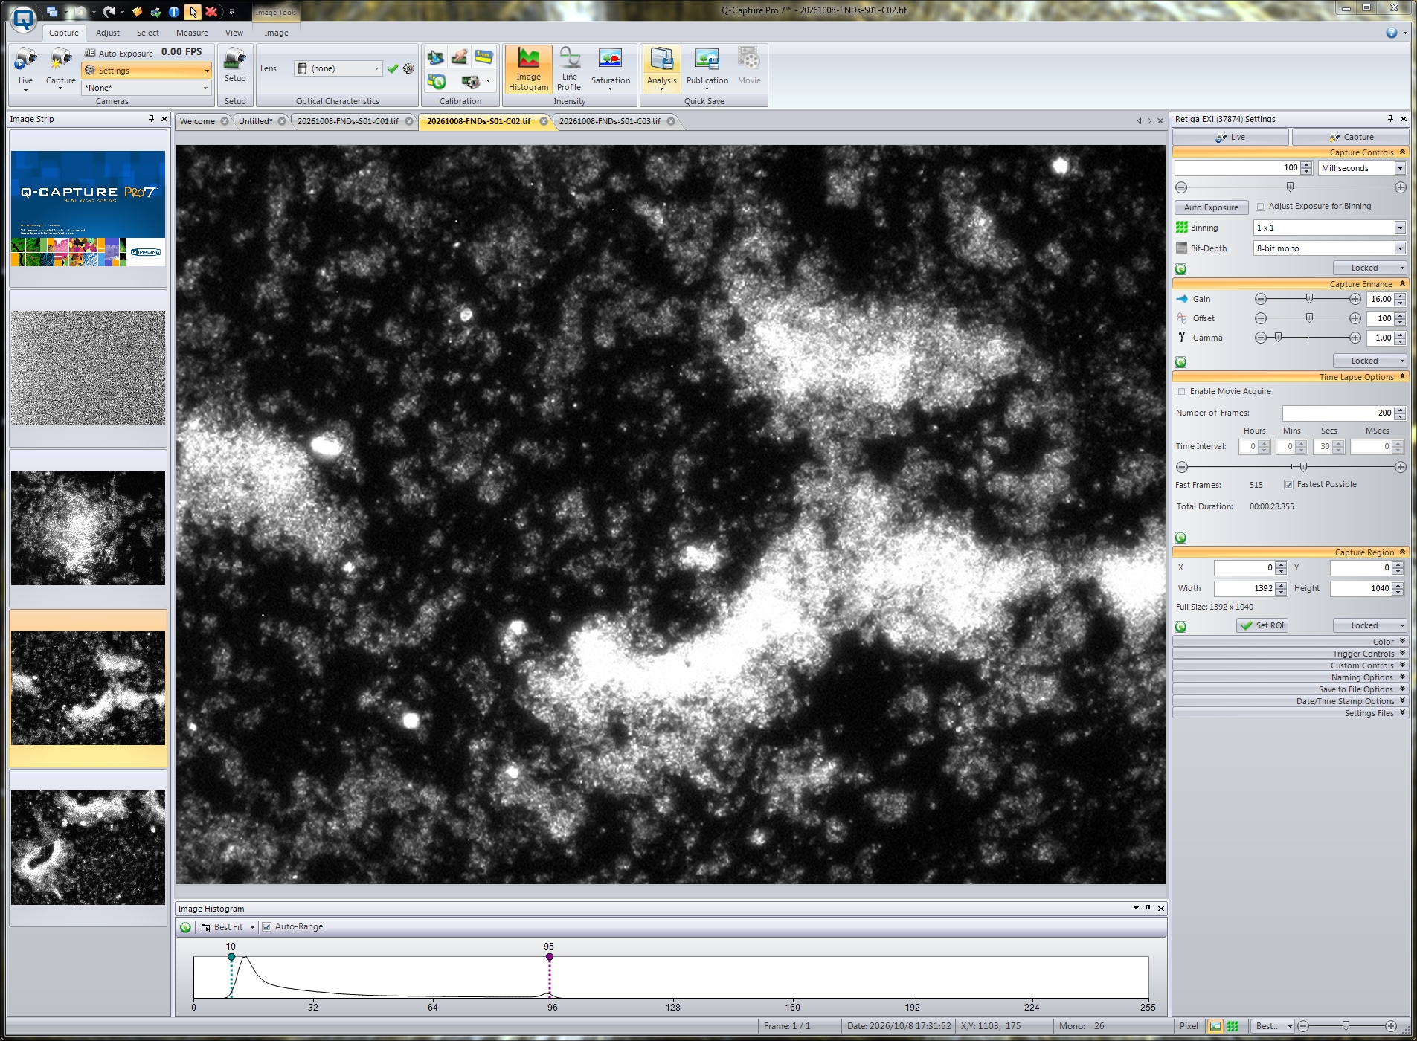
Task: Pin the Image Strip panel
Action: coord(151,119)
